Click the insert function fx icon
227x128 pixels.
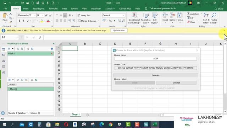[40, 37]
